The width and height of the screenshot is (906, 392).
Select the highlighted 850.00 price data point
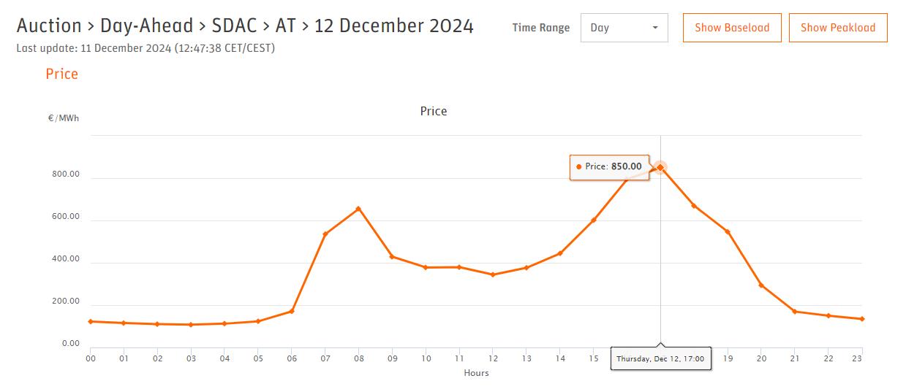point(660,167)
